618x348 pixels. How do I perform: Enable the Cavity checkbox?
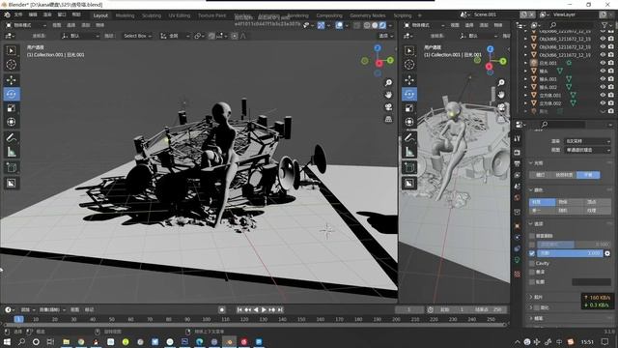[532, 263]
